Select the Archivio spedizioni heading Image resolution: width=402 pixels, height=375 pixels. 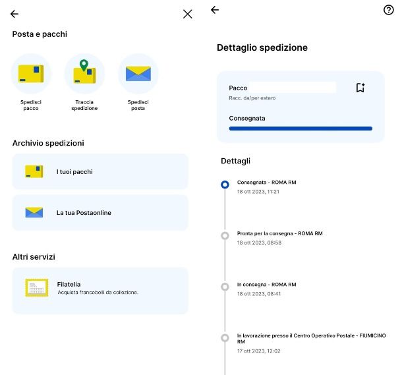point(48,143)
